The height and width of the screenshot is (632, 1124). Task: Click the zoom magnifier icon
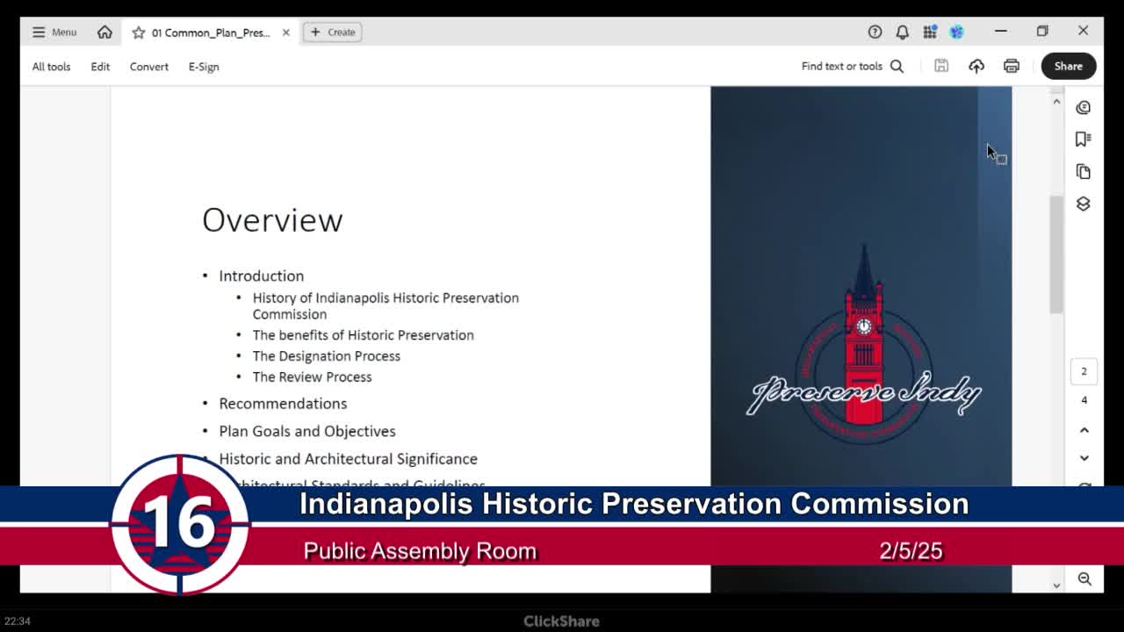pos(1084,578)
